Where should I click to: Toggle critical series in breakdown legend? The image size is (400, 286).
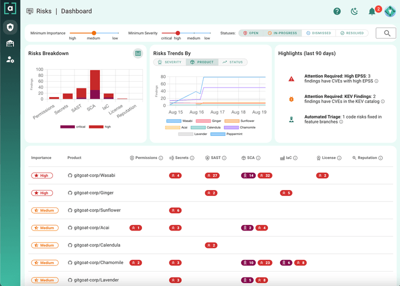coord(72,127)
